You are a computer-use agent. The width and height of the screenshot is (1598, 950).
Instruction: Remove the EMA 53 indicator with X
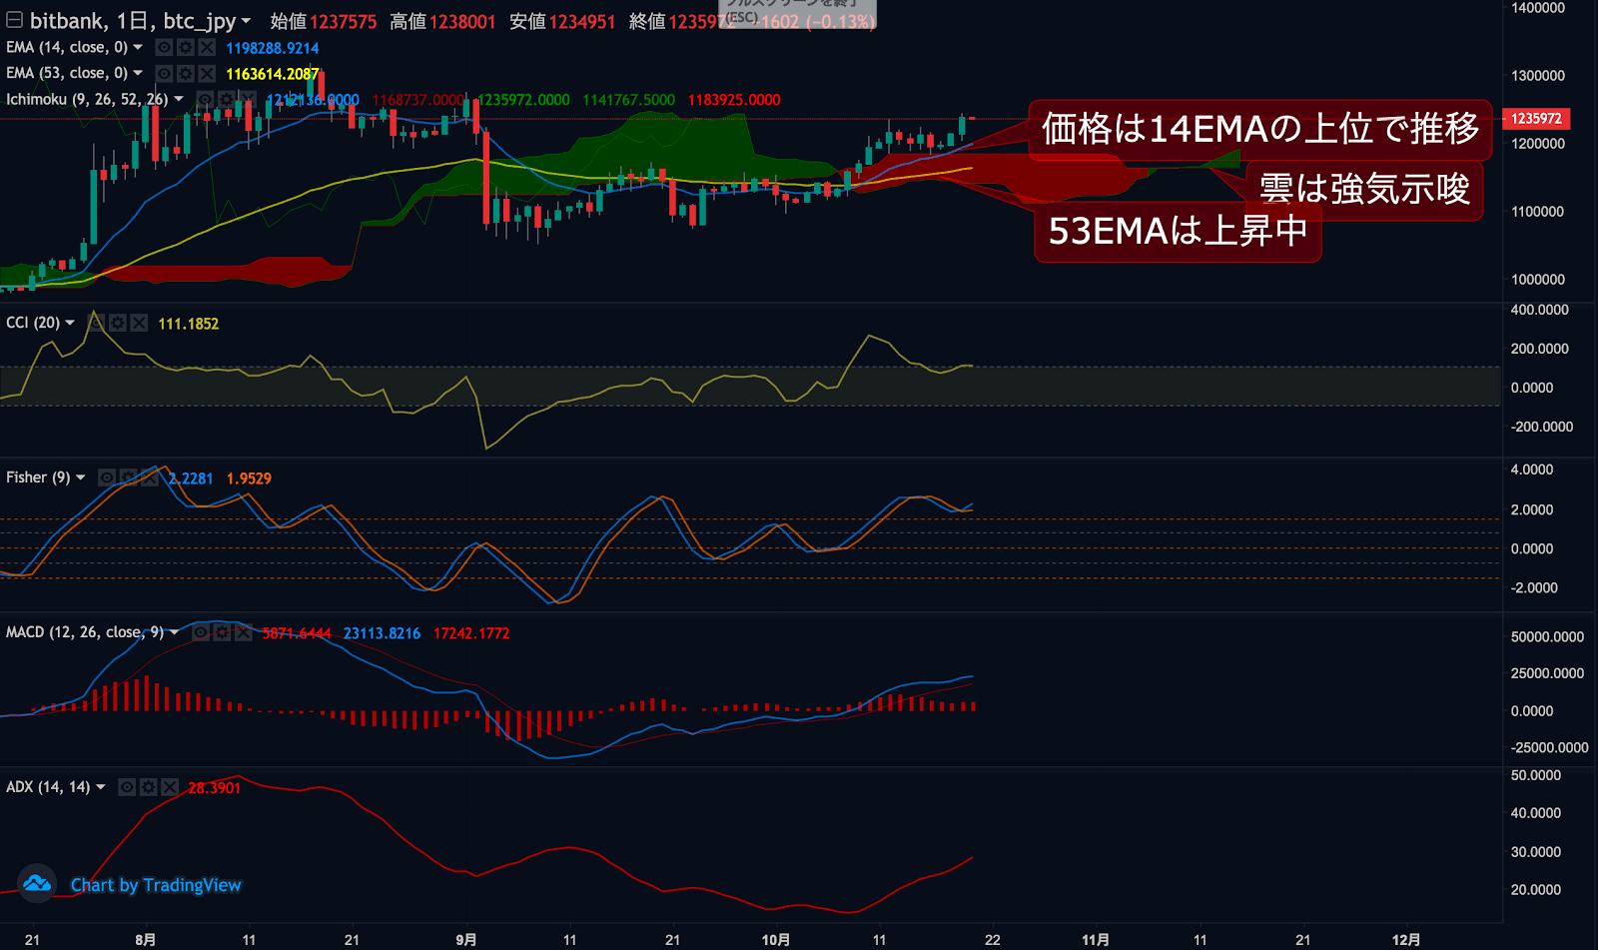pyautogui.click(x=207, y=73)
